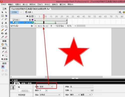Select the Lasso tool
The height and width of the screenshot is (97, 125).
pos(6,19)
